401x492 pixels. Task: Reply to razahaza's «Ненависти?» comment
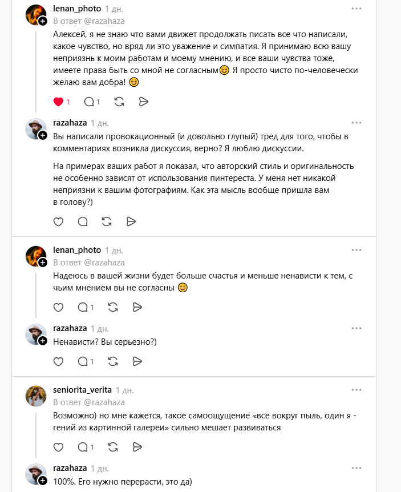83,361
